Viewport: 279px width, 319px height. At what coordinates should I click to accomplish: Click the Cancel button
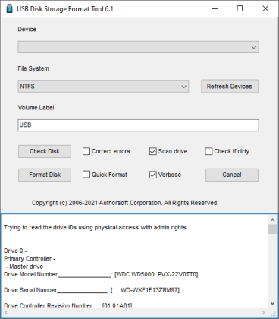[232, 175]
